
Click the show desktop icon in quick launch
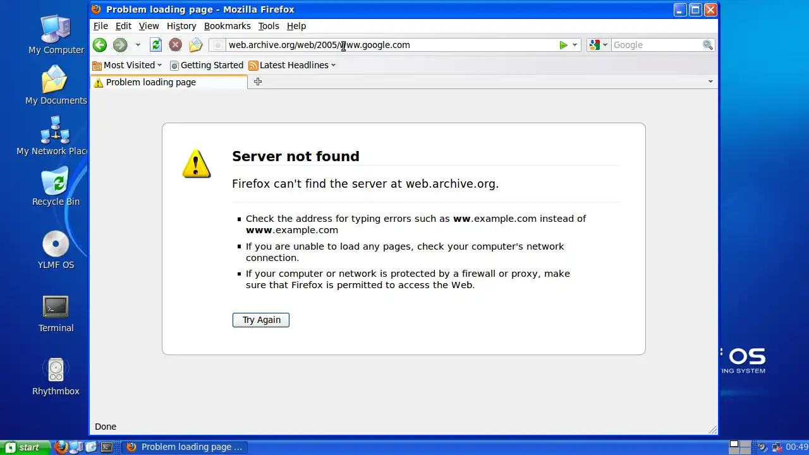91,447
